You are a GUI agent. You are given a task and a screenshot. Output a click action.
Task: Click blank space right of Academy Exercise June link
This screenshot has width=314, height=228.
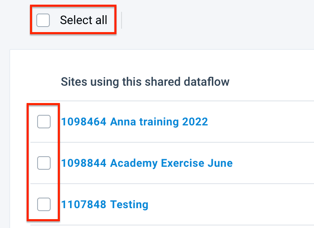274,163
